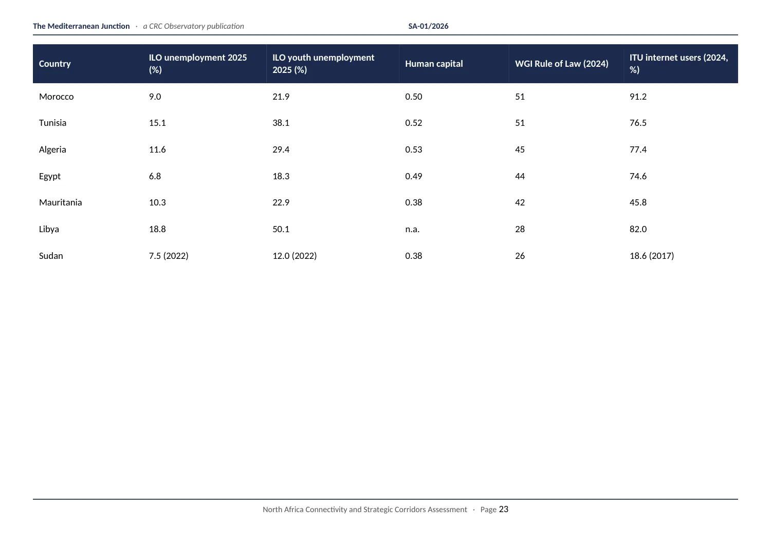Screen dimensions: 771x545
Task: Select the 'Mauritania' row label
Action: click(61, 202)
